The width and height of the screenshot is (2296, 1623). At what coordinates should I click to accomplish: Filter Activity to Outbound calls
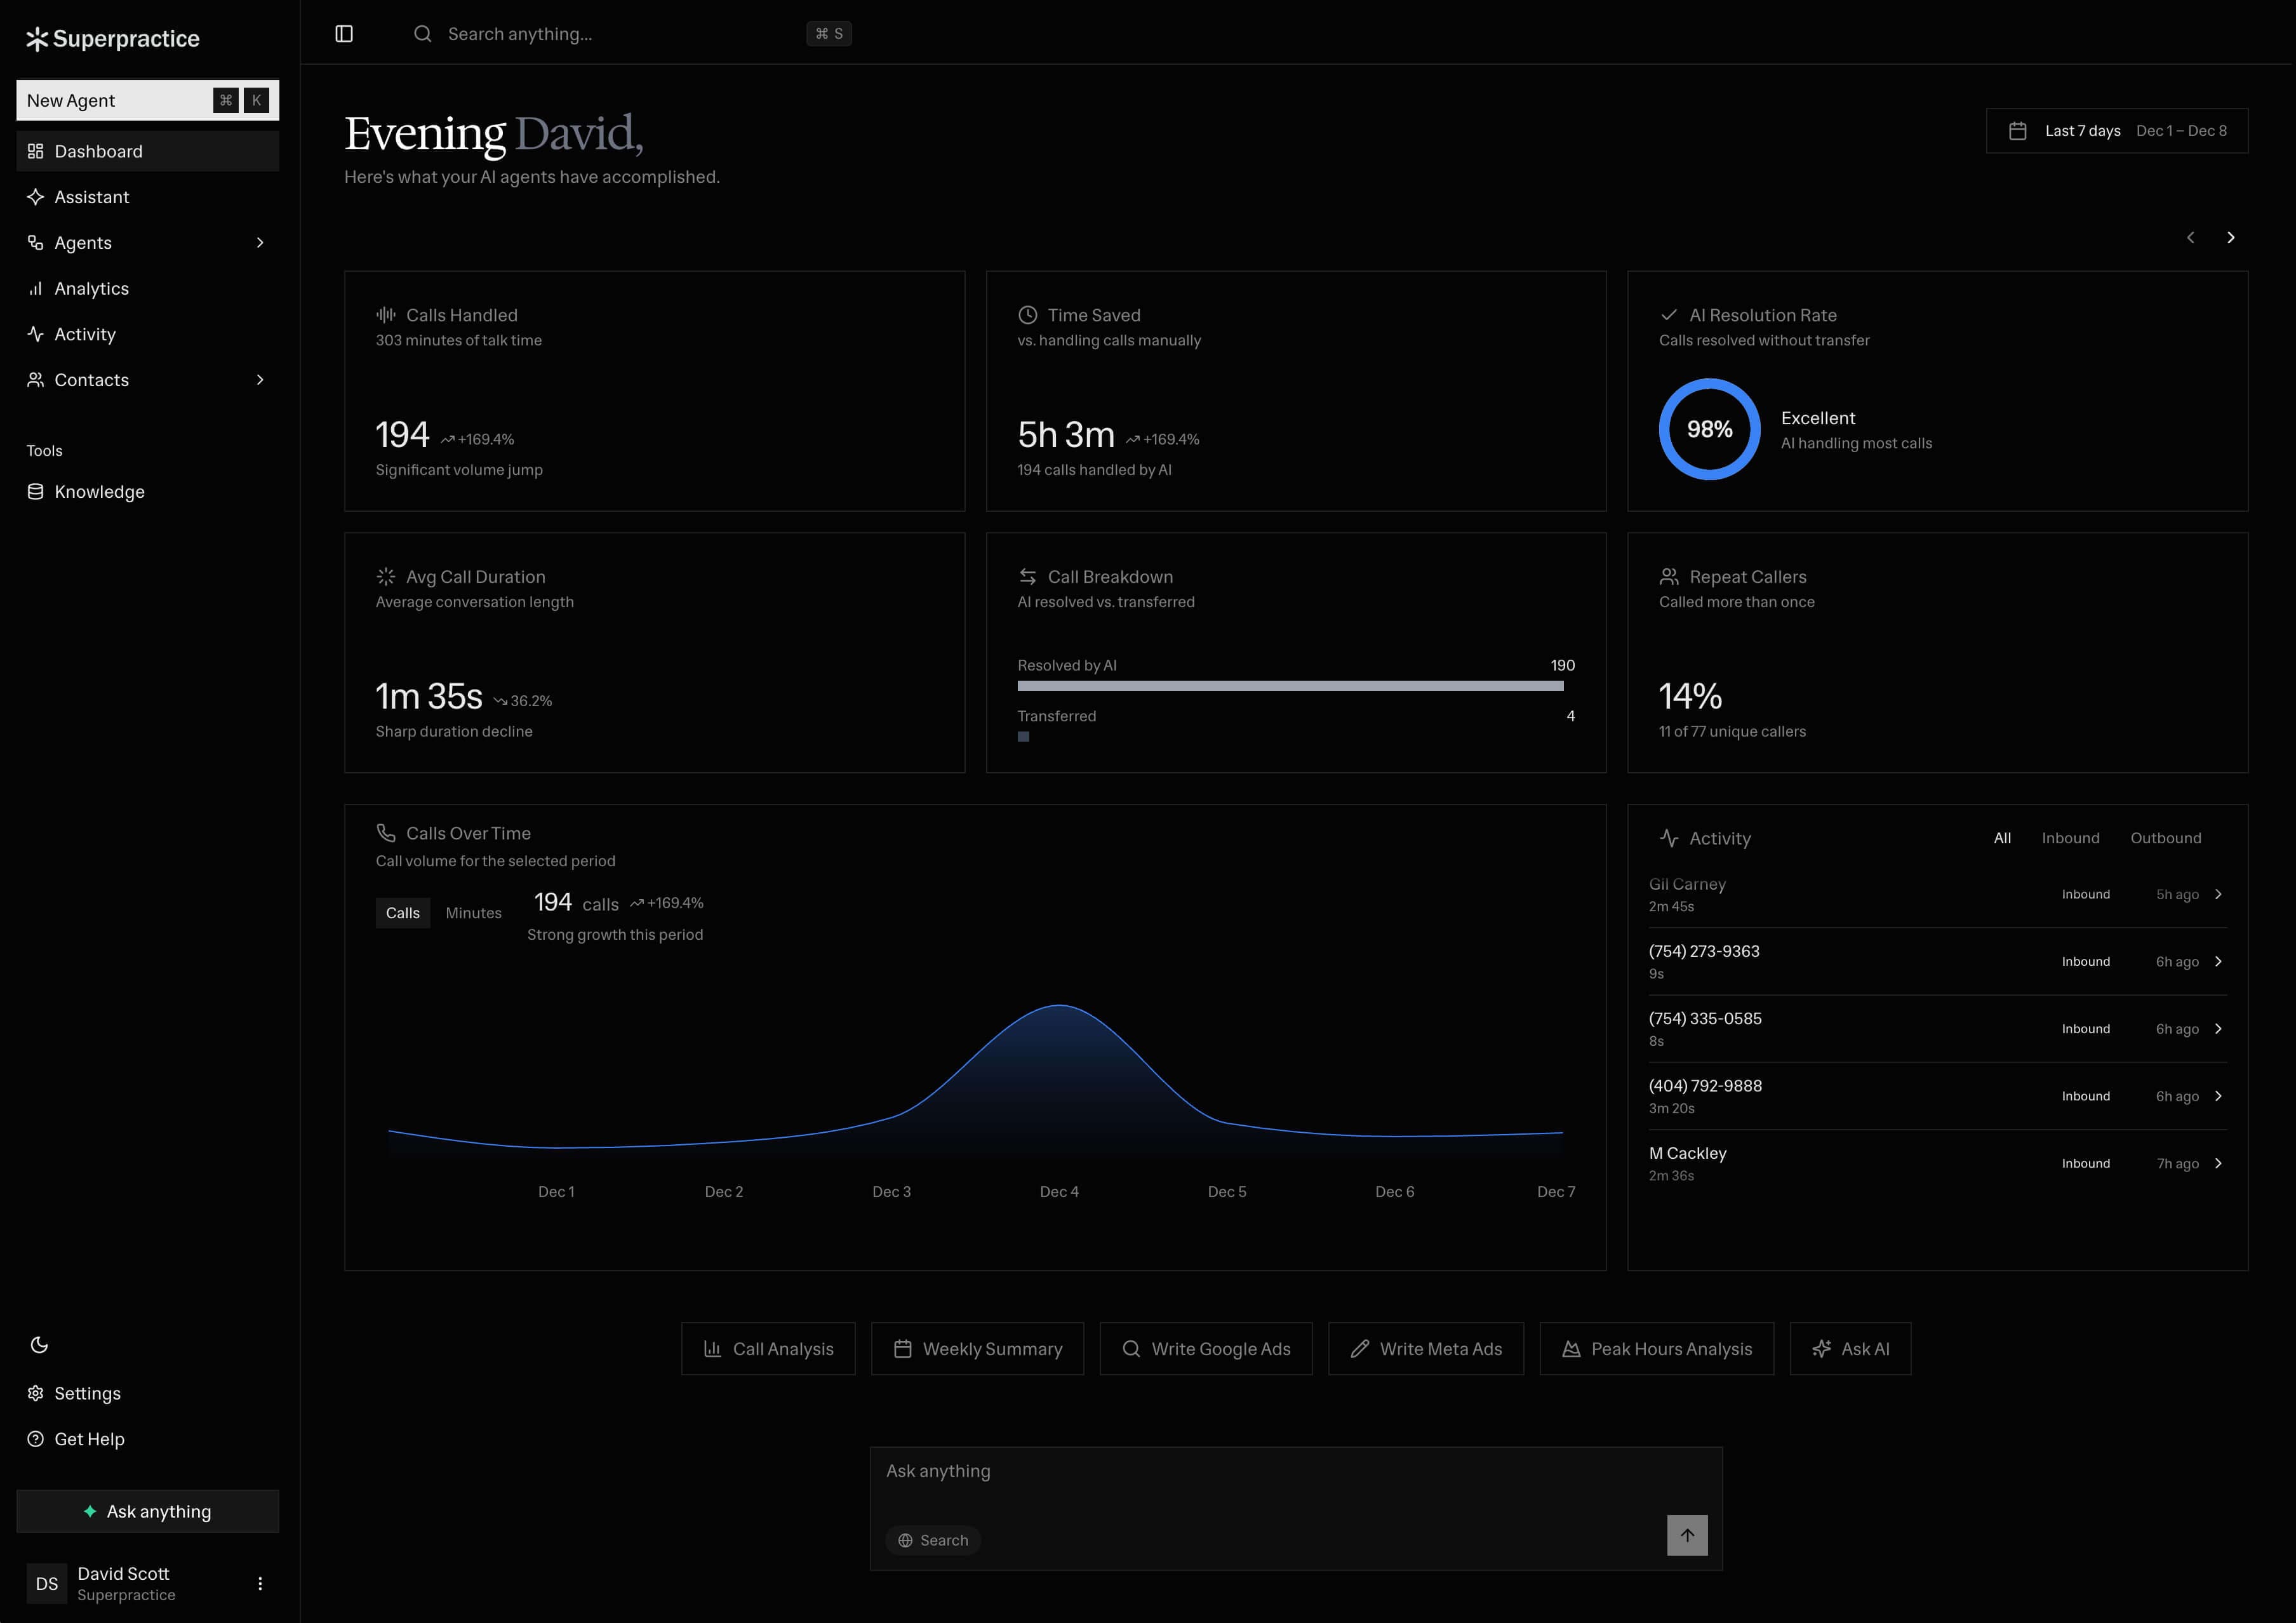click(x=2166, y=838)
